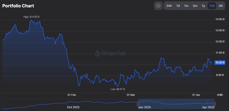Open chart settings gear icon
The height and width of the screenshot is (111, 229).
(158, 6)
